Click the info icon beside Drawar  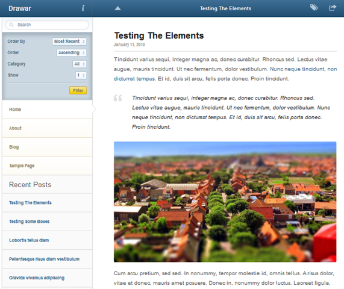point(83,8)
